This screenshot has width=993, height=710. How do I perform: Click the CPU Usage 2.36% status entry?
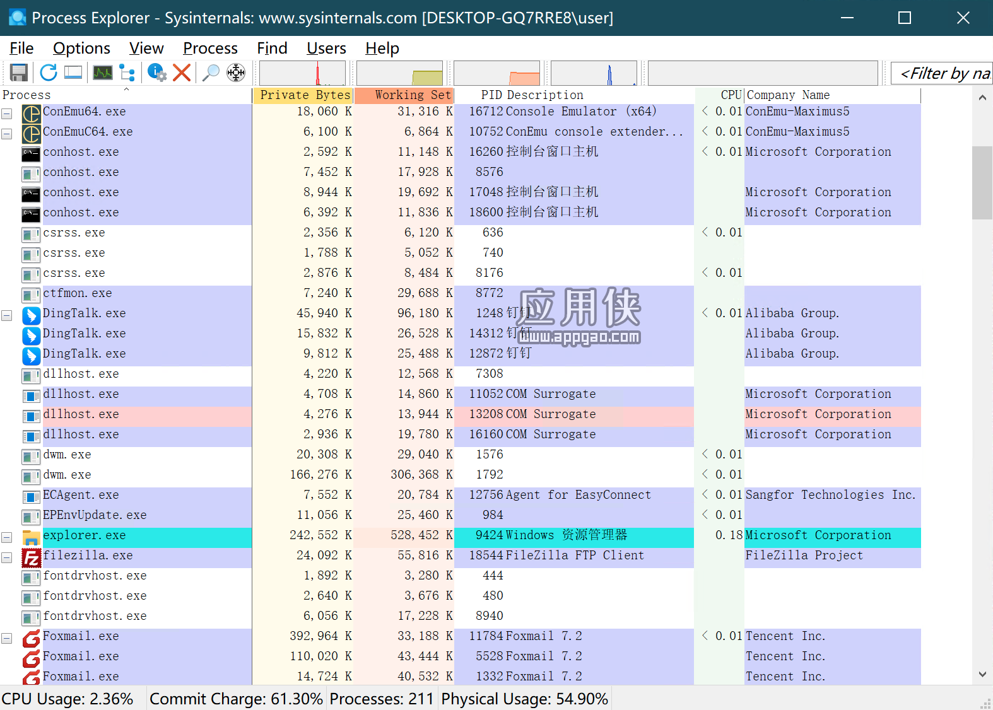[x=68, y=699]
